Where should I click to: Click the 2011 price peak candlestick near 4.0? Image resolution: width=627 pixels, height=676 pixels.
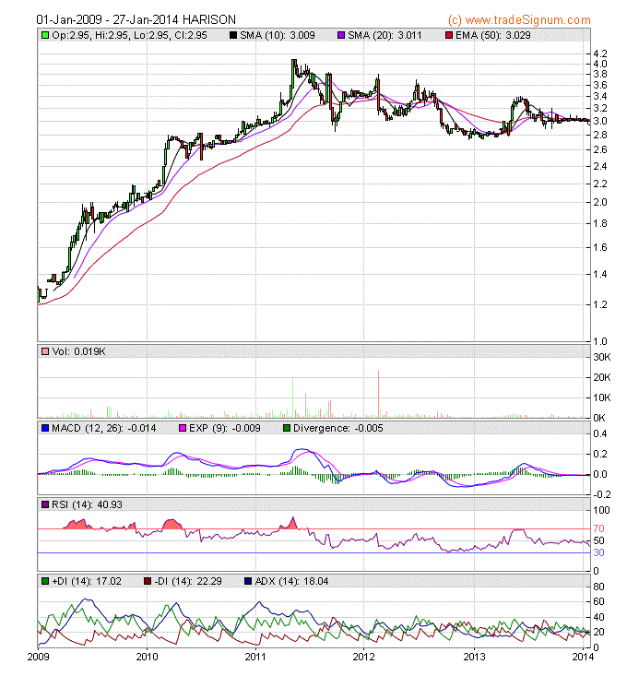pyautogui.click(x=293, y=73)
